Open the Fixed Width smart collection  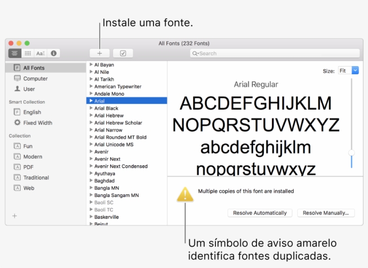click(37, 123)
